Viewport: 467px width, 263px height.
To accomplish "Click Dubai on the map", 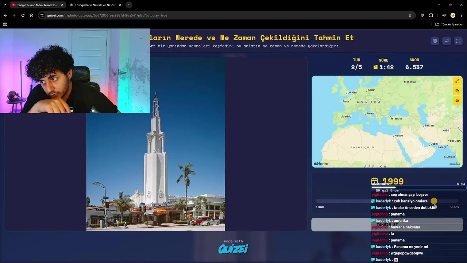I will tap(434, 144).
